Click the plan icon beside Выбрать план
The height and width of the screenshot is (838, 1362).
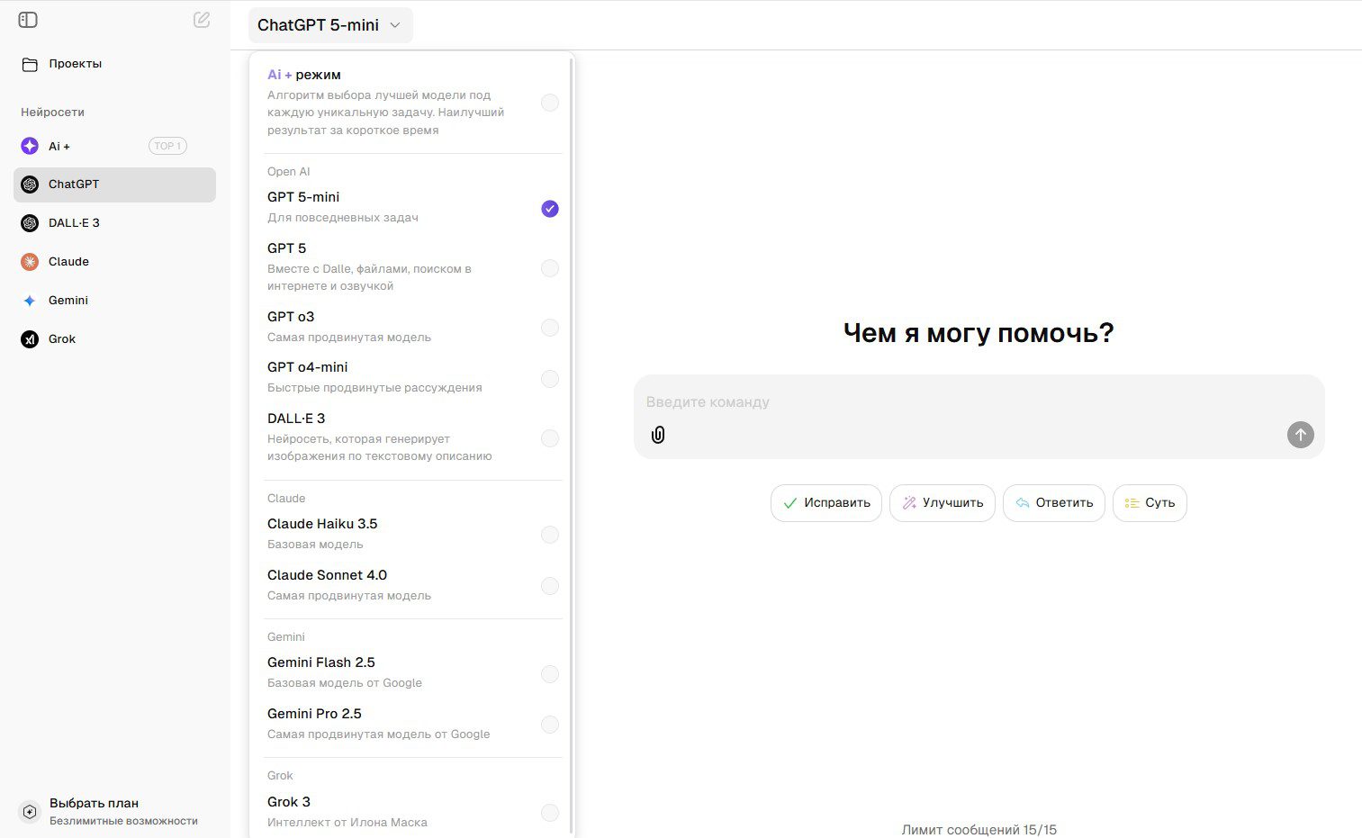point(30,812)
